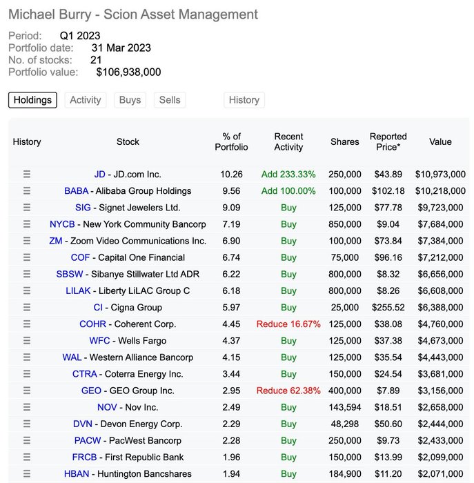Click the SBSW ticker link
The height and width of the screenshot is (483, 474).
click(x=70, y=274)
